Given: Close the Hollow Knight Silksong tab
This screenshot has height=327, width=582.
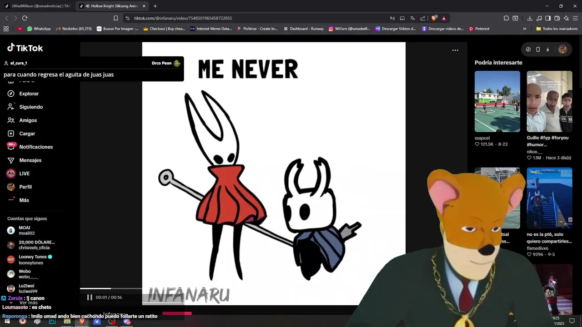Looking at the screenshot, I should coord(144,6).
